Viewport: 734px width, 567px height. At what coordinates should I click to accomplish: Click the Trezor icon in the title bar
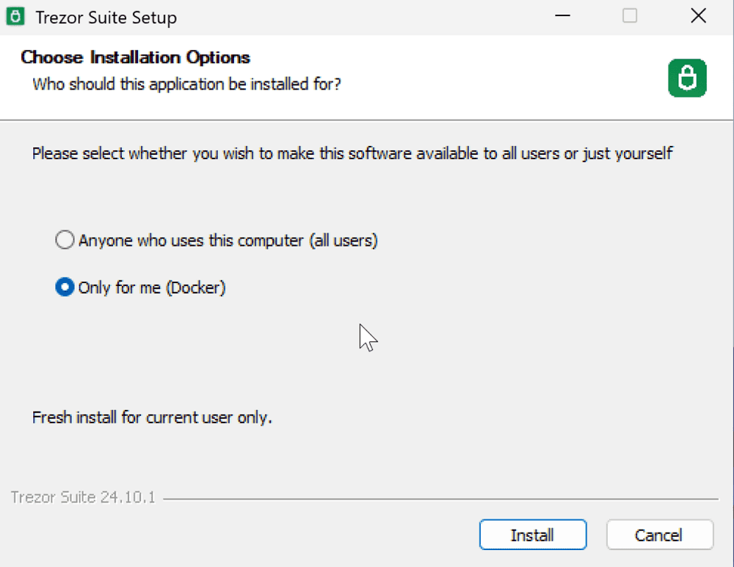pos(15,17)
